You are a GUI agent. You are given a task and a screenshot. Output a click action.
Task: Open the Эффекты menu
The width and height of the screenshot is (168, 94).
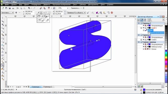(x=47, y=5)
